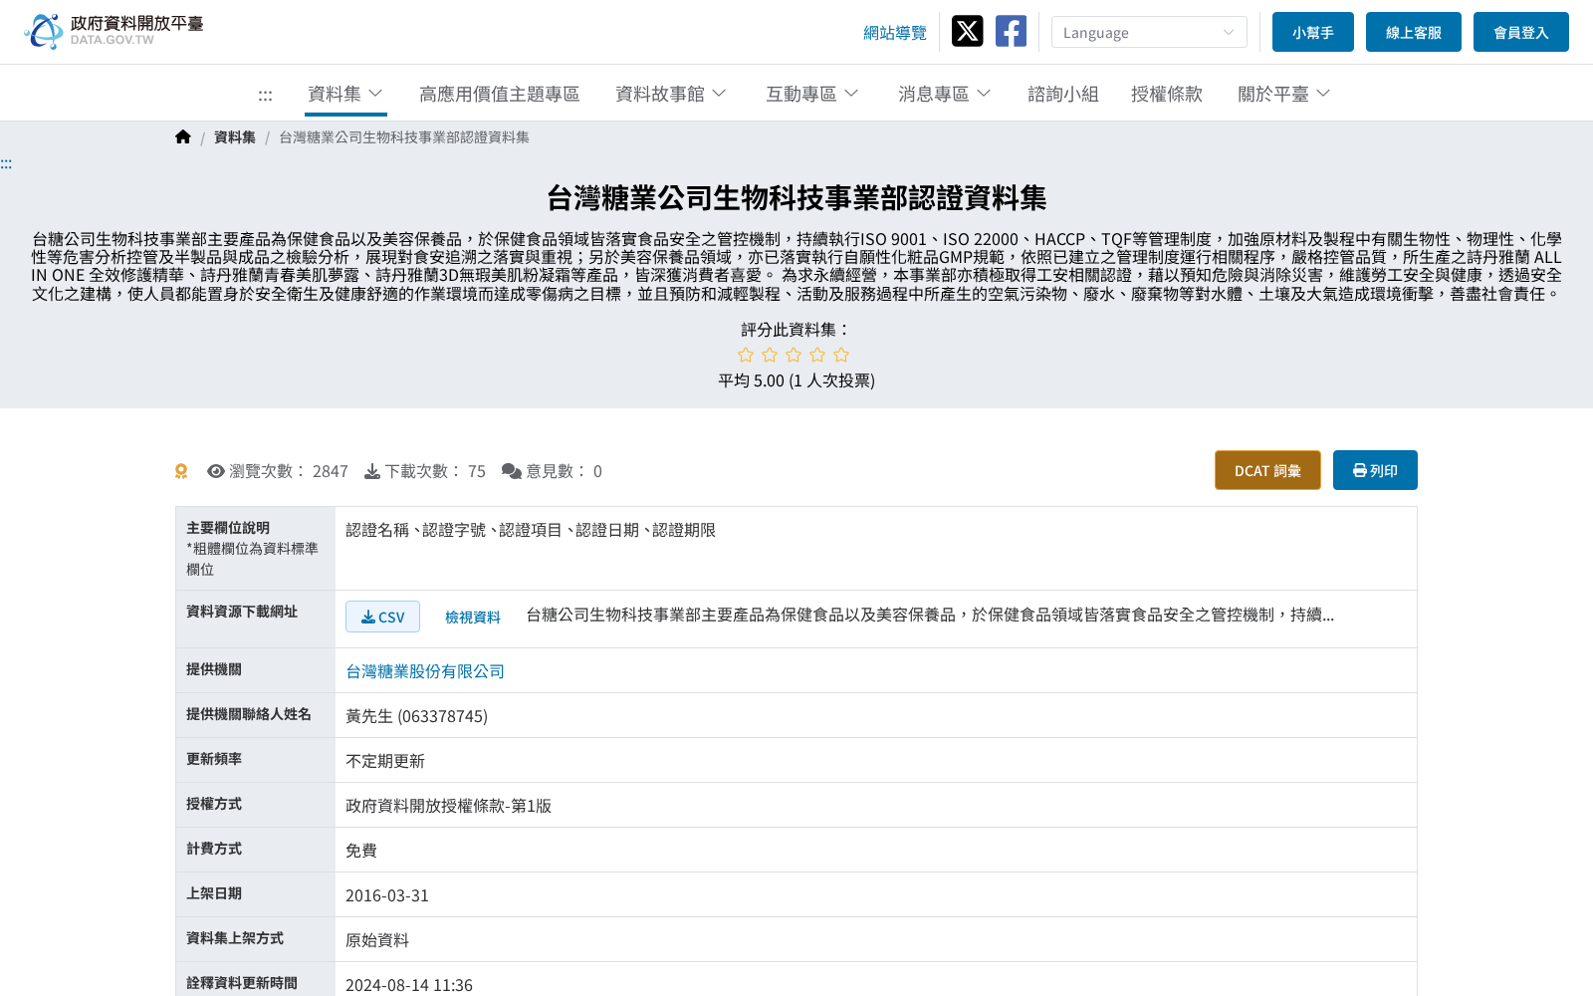The width and height of the screenshot is (1593, 996).
Task: Expand the 互動專區 menu
Action: [811, 94]
